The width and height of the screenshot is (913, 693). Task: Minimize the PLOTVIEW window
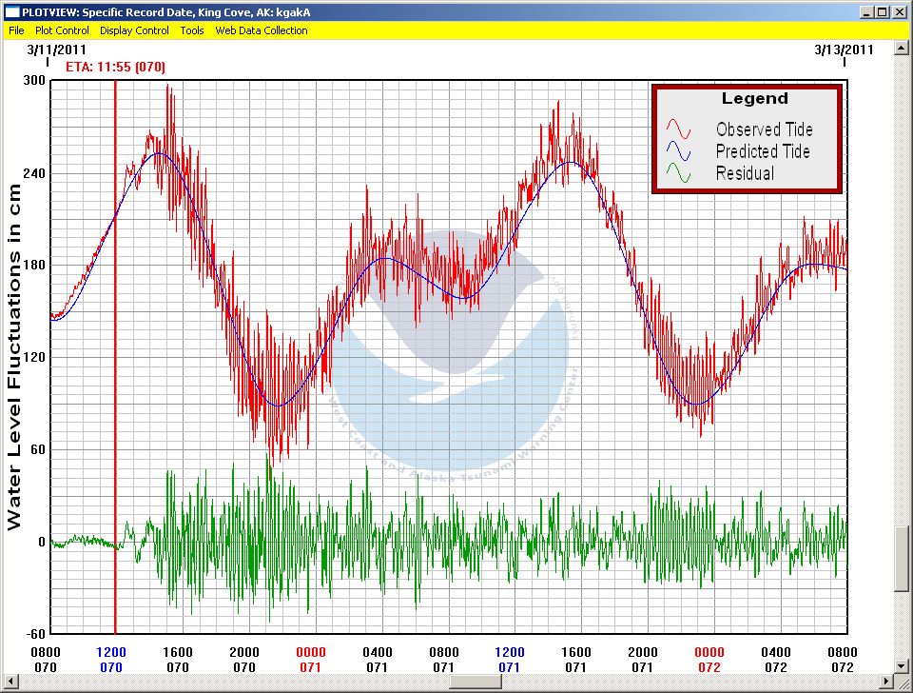point(867,12)
